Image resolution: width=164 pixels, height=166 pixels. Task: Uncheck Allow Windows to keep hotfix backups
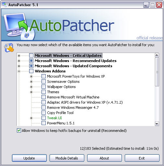19,131
